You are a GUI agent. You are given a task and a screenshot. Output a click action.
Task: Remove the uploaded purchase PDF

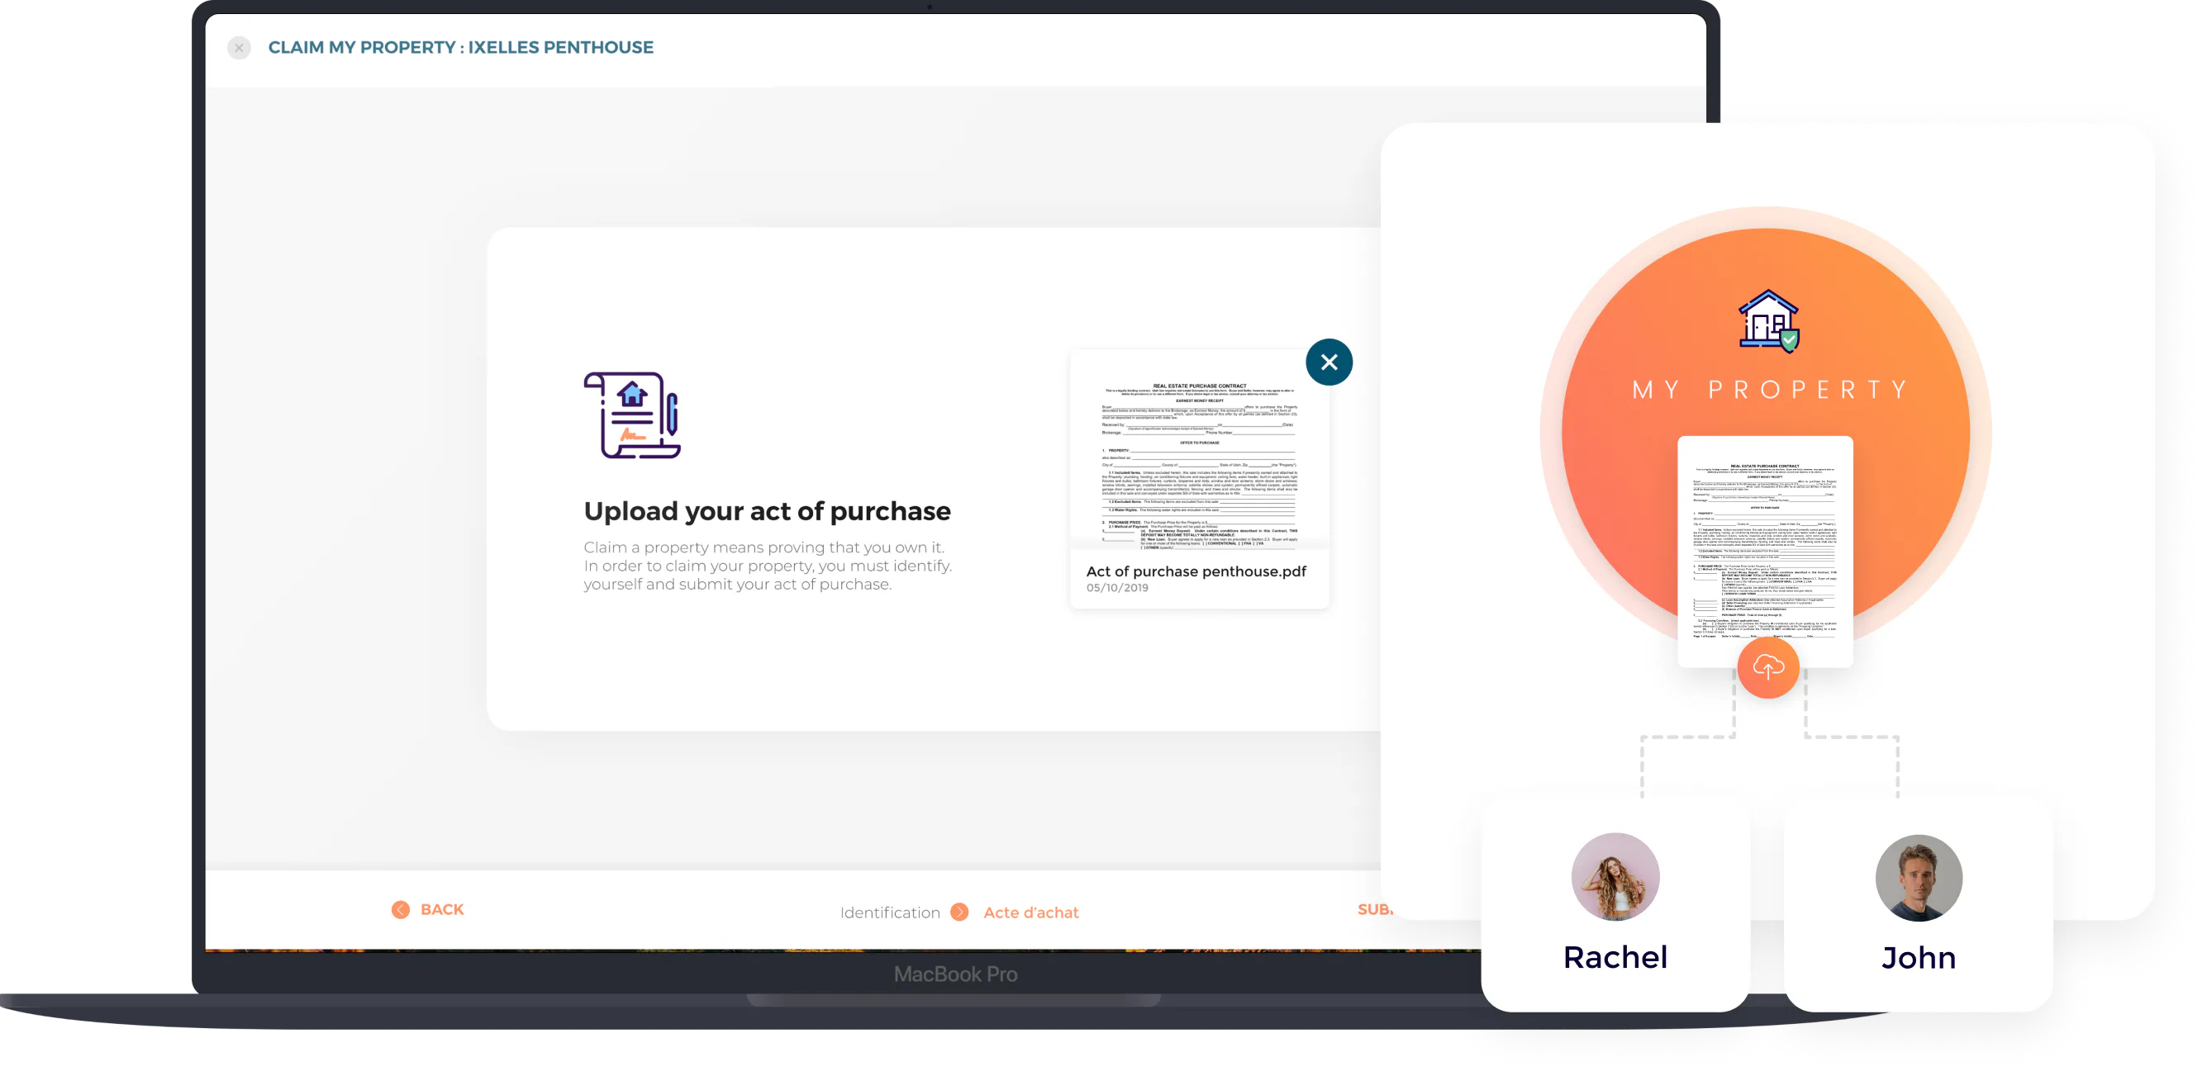[x=1329, y=362]
